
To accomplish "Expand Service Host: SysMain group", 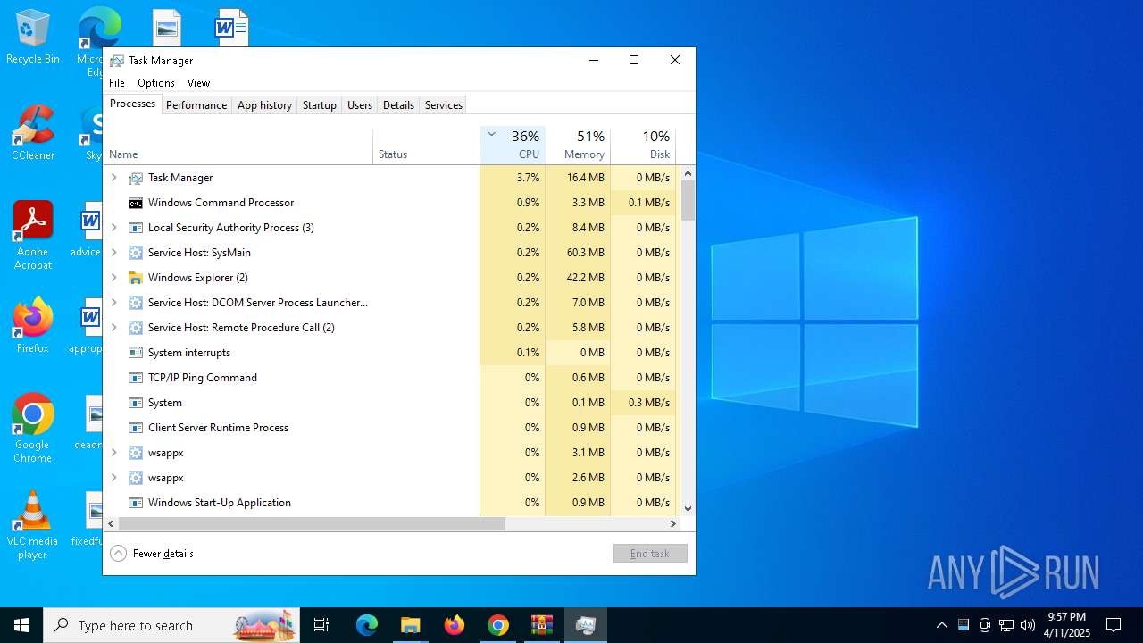I will (113, 253).
